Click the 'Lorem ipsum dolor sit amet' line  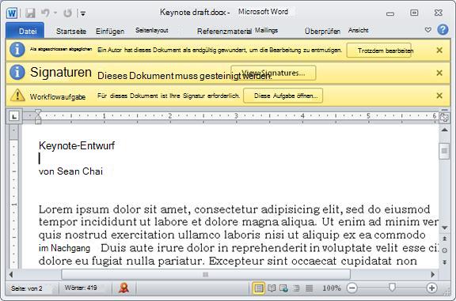tap(234, 209)
